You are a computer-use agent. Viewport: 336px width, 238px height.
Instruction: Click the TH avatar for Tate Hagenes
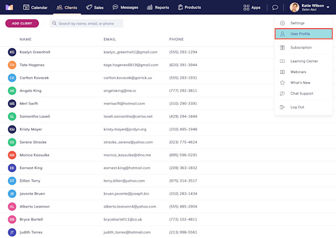pos(12,65)
